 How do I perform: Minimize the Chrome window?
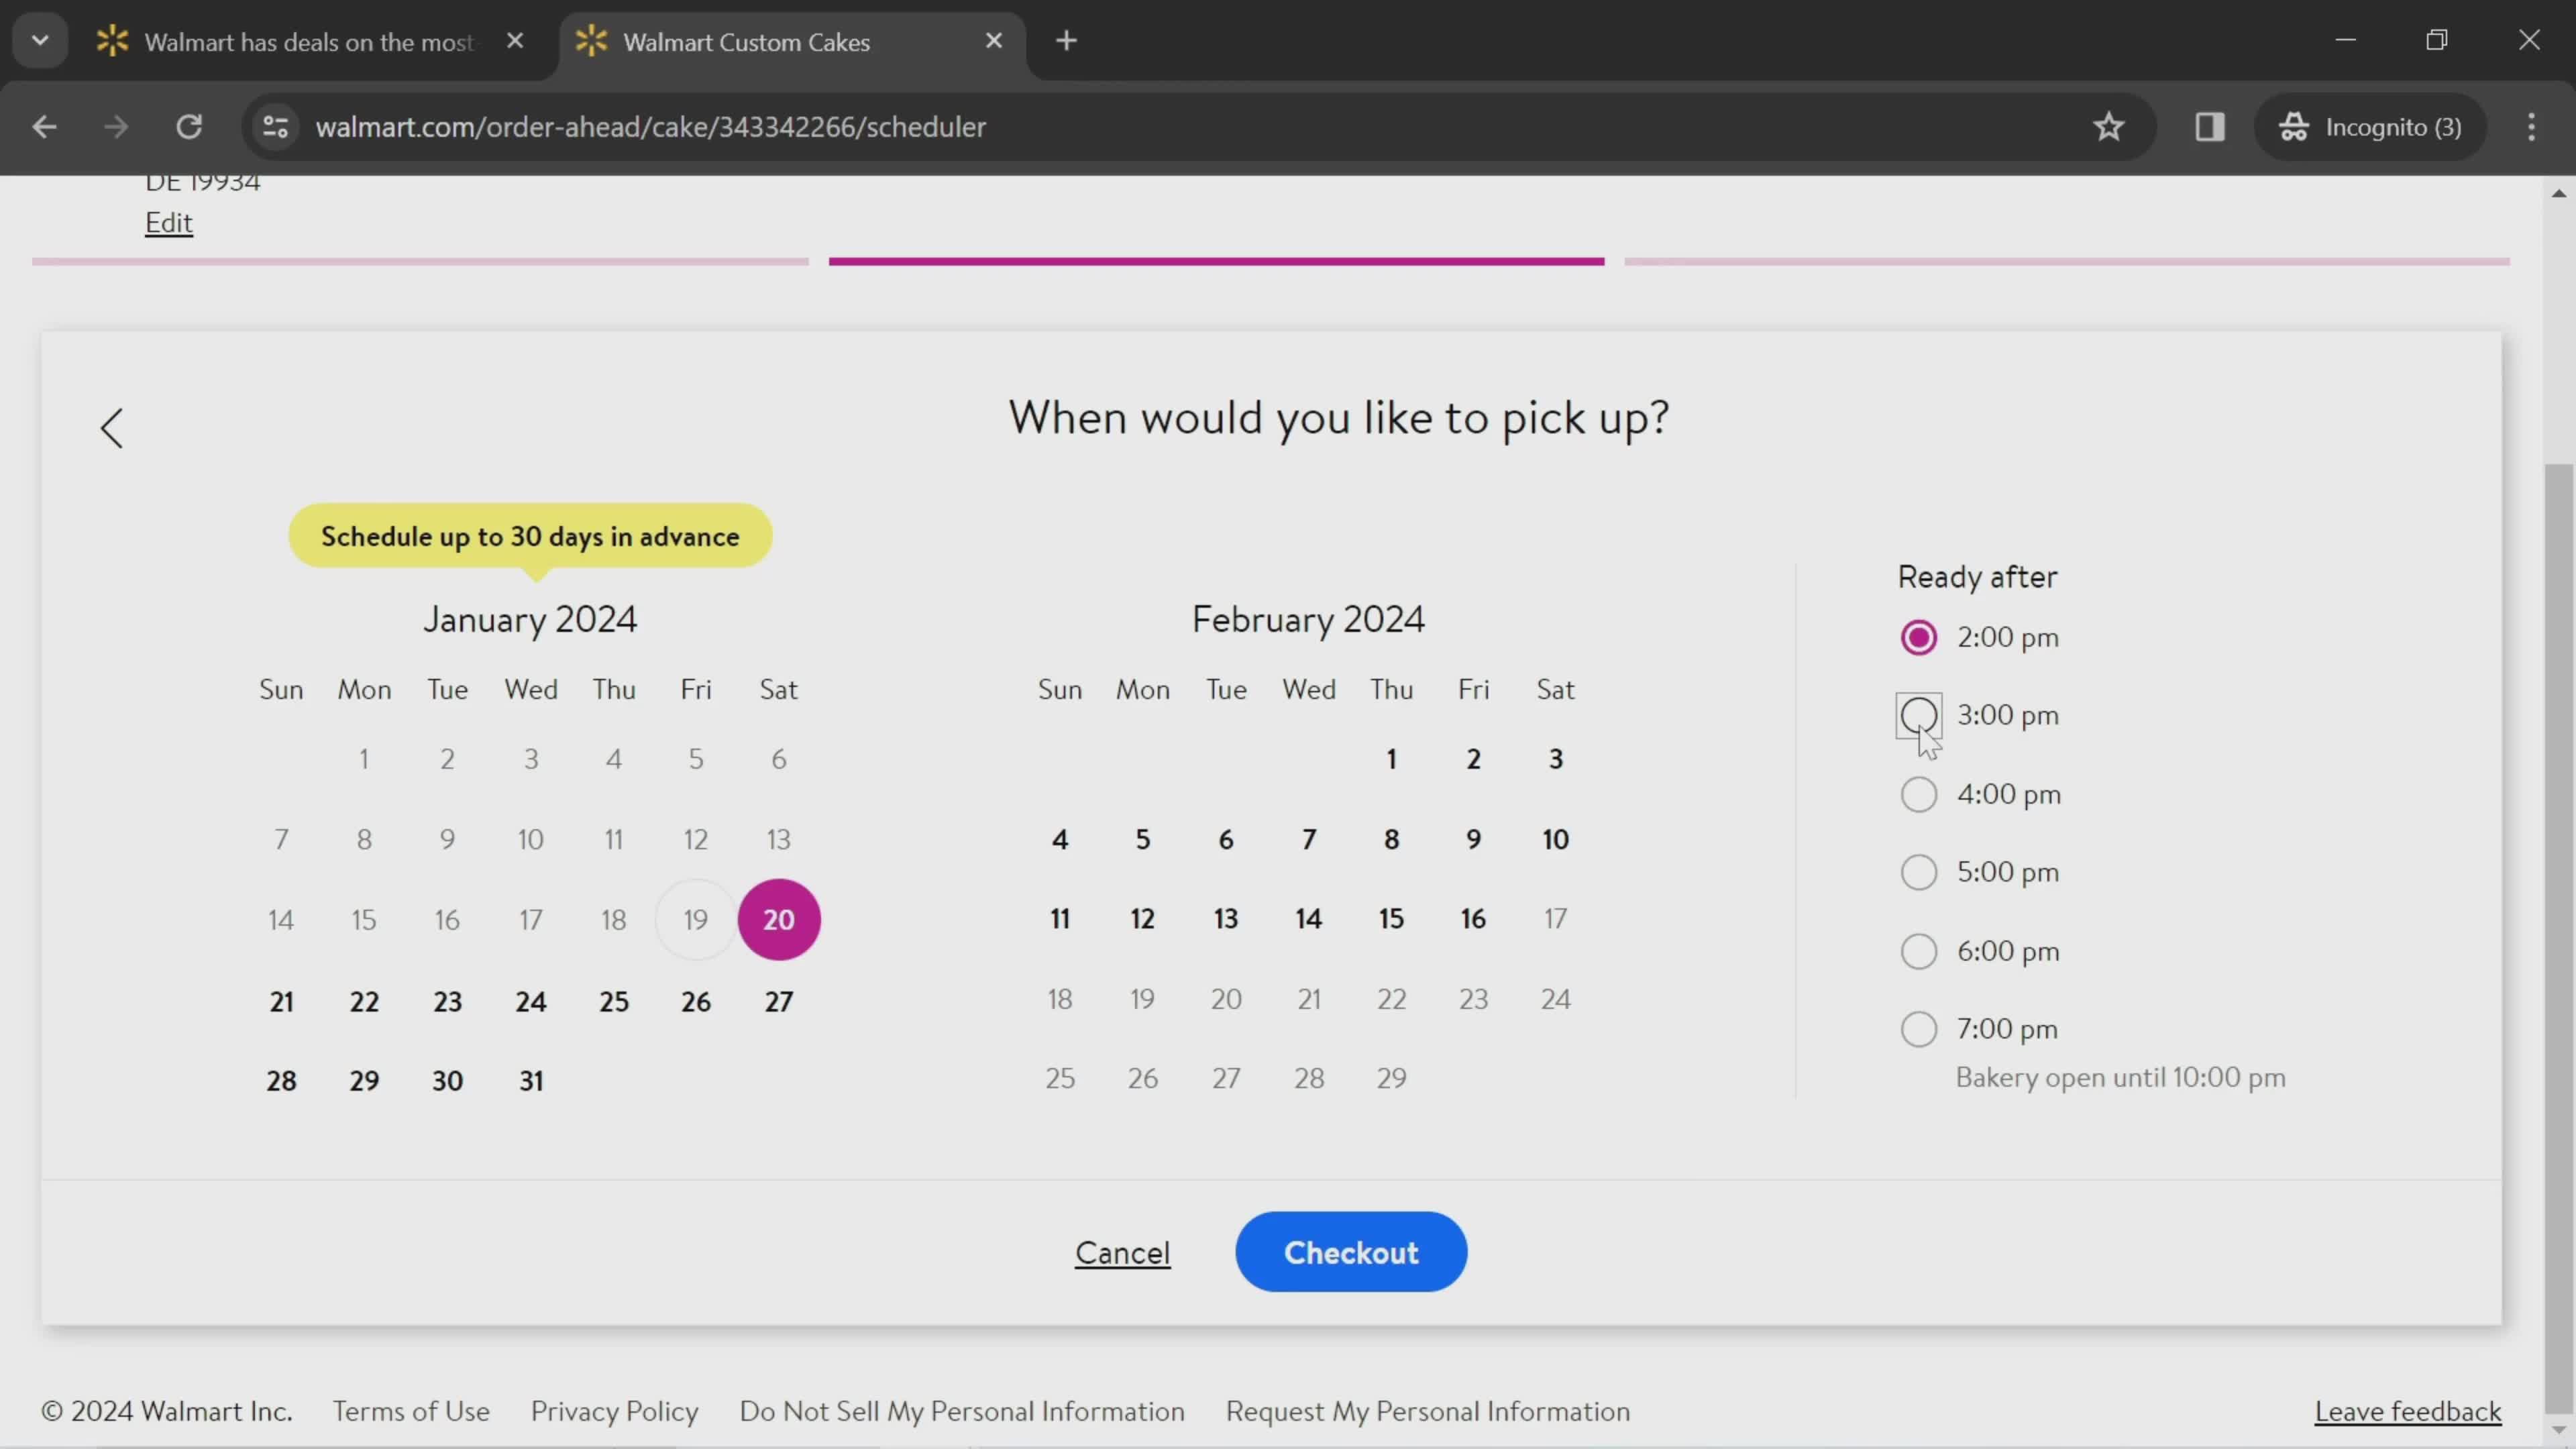(x=2345, y=41)
